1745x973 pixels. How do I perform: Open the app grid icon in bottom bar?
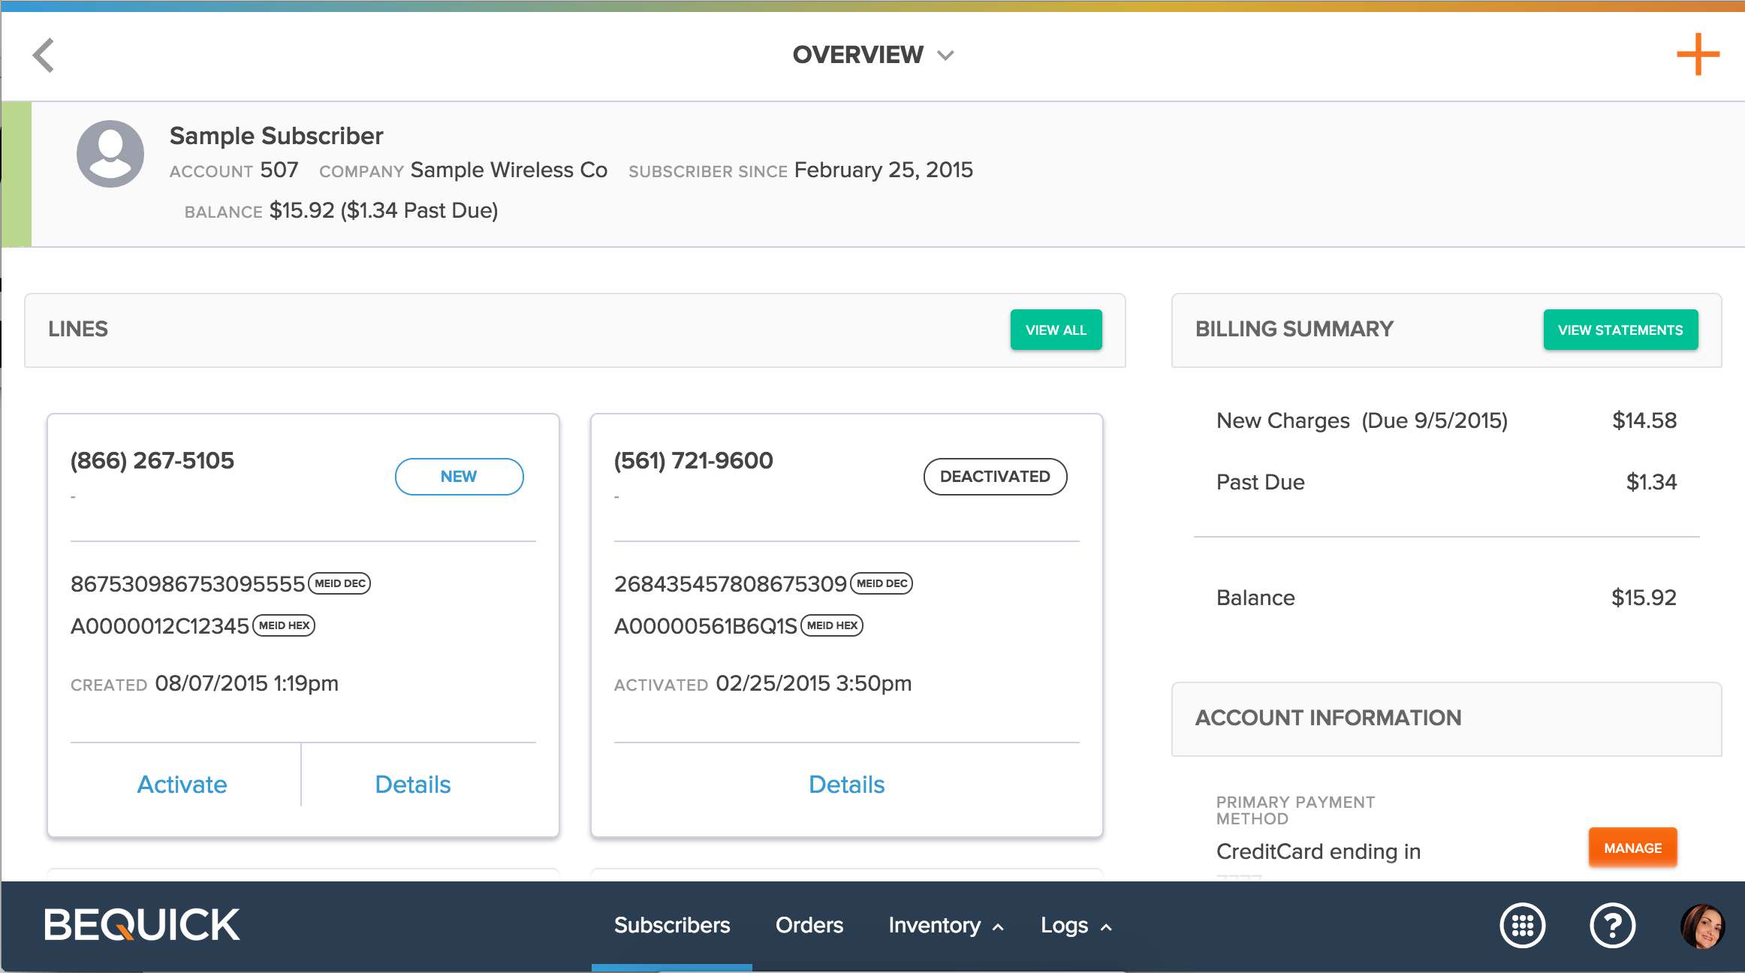[1522, 925]
